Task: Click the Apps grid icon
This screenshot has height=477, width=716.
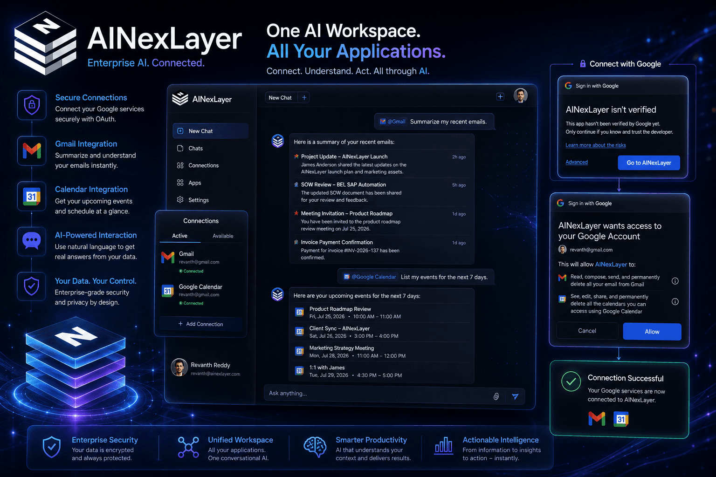Action: (180, 183)
